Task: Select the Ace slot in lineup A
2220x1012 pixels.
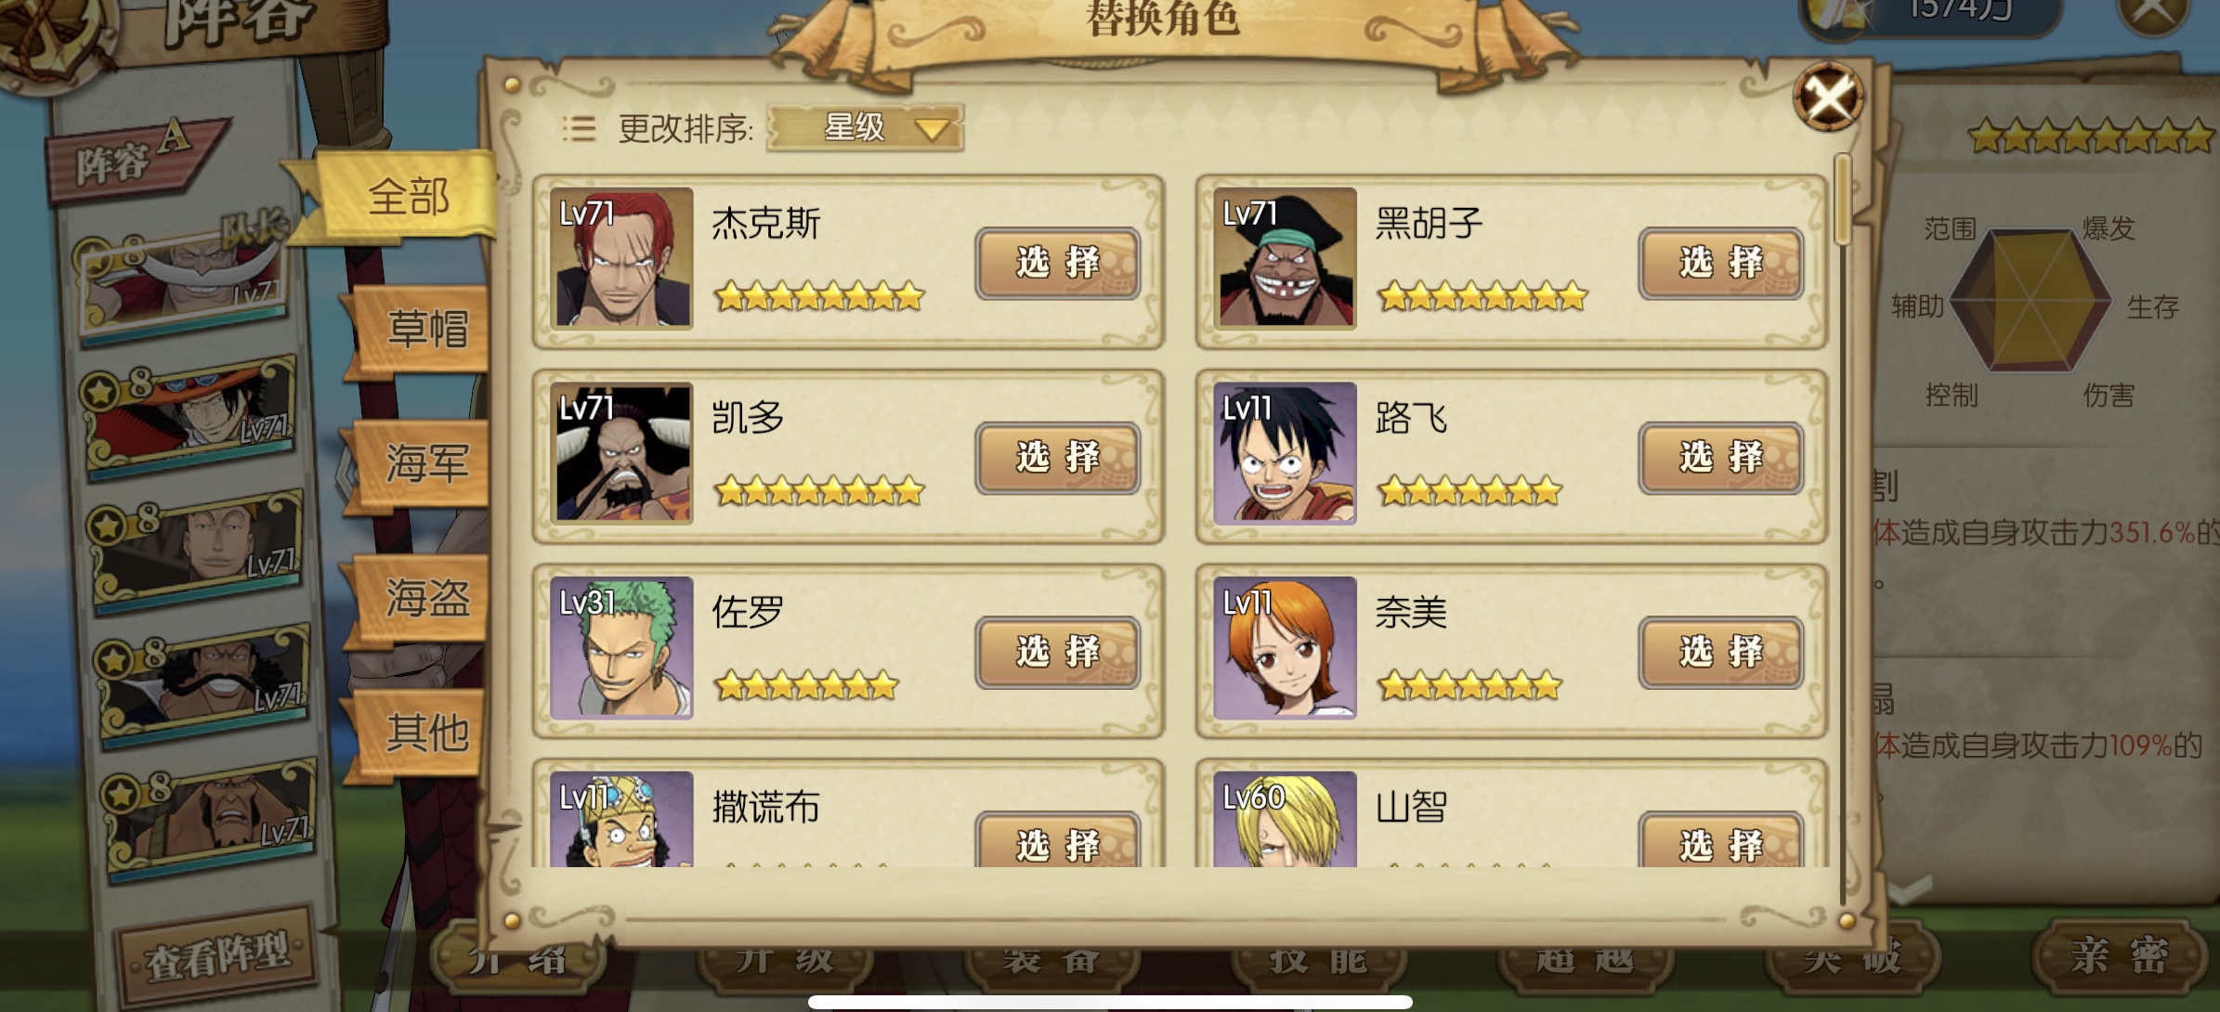Action: point(190,416)
